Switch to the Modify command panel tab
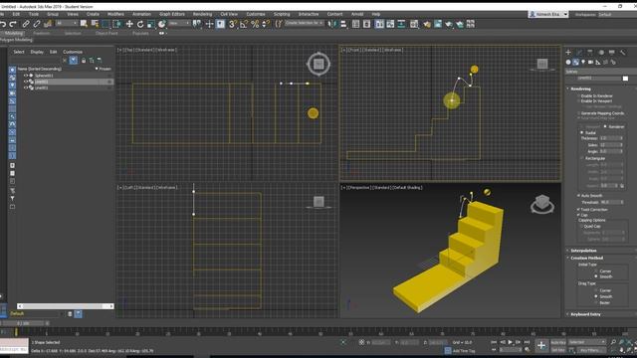This screenshot has height=358, width=637. point(579,53)
